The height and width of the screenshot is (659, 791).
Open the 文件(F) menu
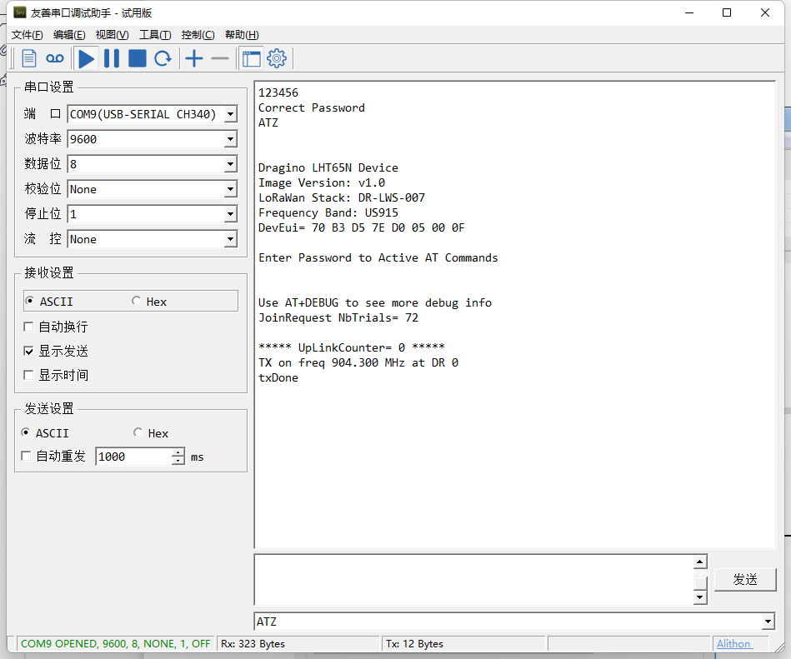[28, 35]
